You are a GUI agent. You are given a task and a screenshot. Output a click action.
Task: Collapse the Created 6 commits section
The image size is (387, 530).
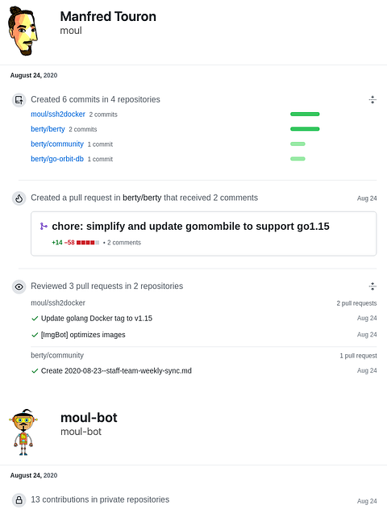click(x=372, y=100)
